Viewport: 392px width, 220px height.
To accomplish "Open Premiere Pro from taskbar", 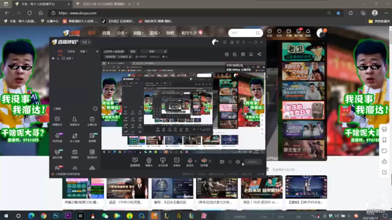I will coord(68,216).
